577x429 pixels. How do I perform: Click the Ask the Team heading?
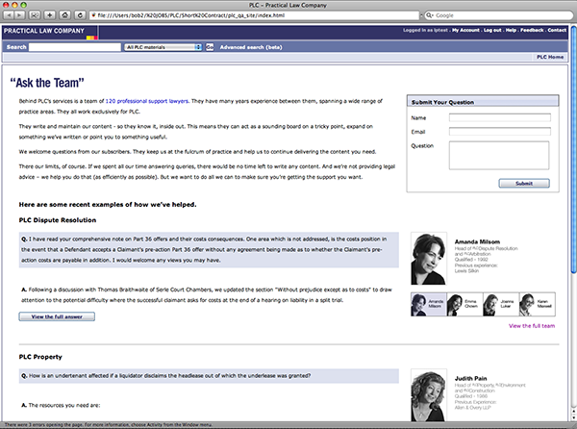coord(47,83)
